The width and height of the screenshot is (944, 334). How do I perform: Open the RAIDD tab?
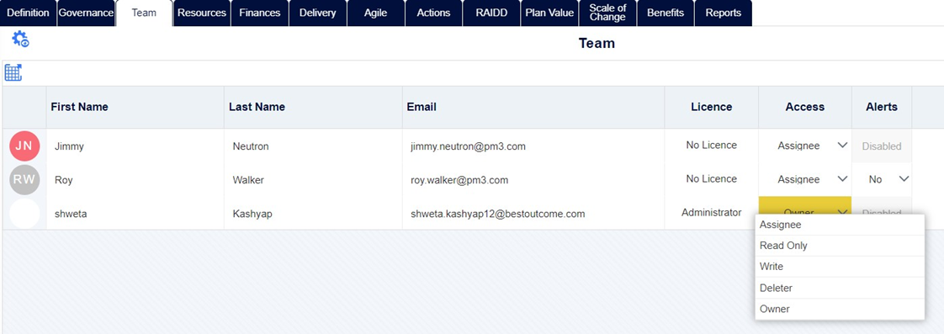[491, 13]
